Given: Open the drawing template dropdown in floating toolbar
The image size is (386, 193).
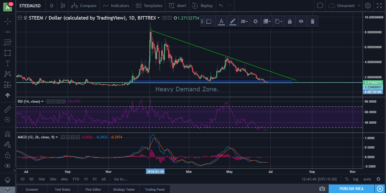Looking at the screenshot, I should [210, 21].
